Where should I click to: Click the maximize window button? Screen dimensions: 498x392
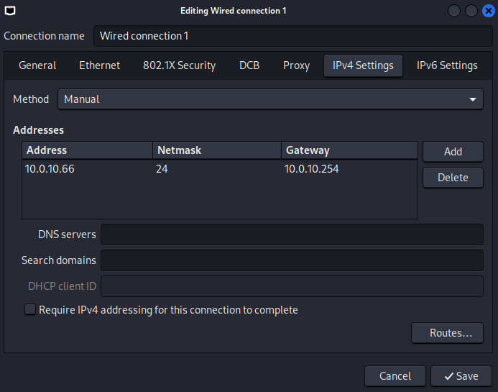tap(471, 11)
